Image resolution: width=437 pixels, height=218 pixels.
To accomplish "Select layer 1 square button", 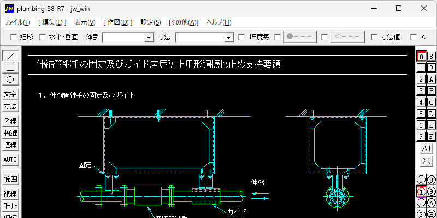I will click(421, 68).
